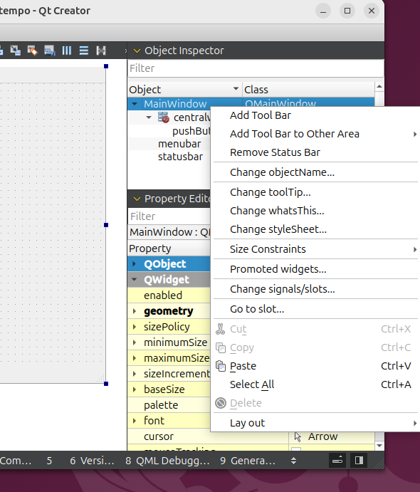Open the 9 Genera... output pane

tap(248, 461)
